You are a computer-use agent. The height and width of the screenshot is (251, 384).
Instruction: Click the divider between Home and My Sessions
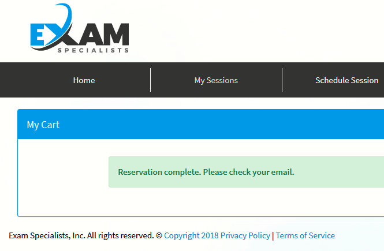click(150, 80)
